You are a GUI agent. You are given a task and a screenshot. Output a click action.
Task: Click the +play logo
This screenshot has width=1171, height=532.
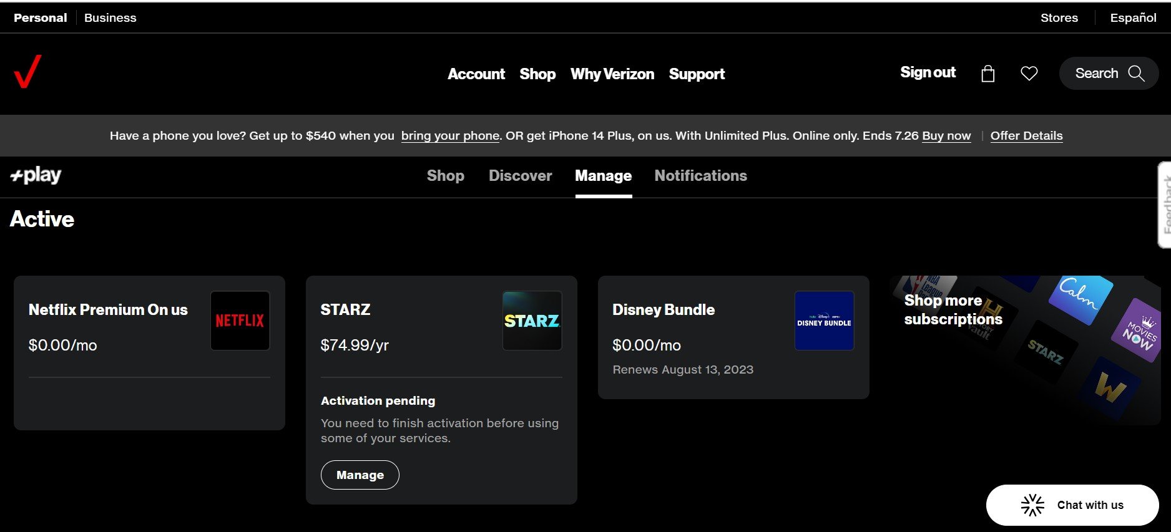coord(36,175)
